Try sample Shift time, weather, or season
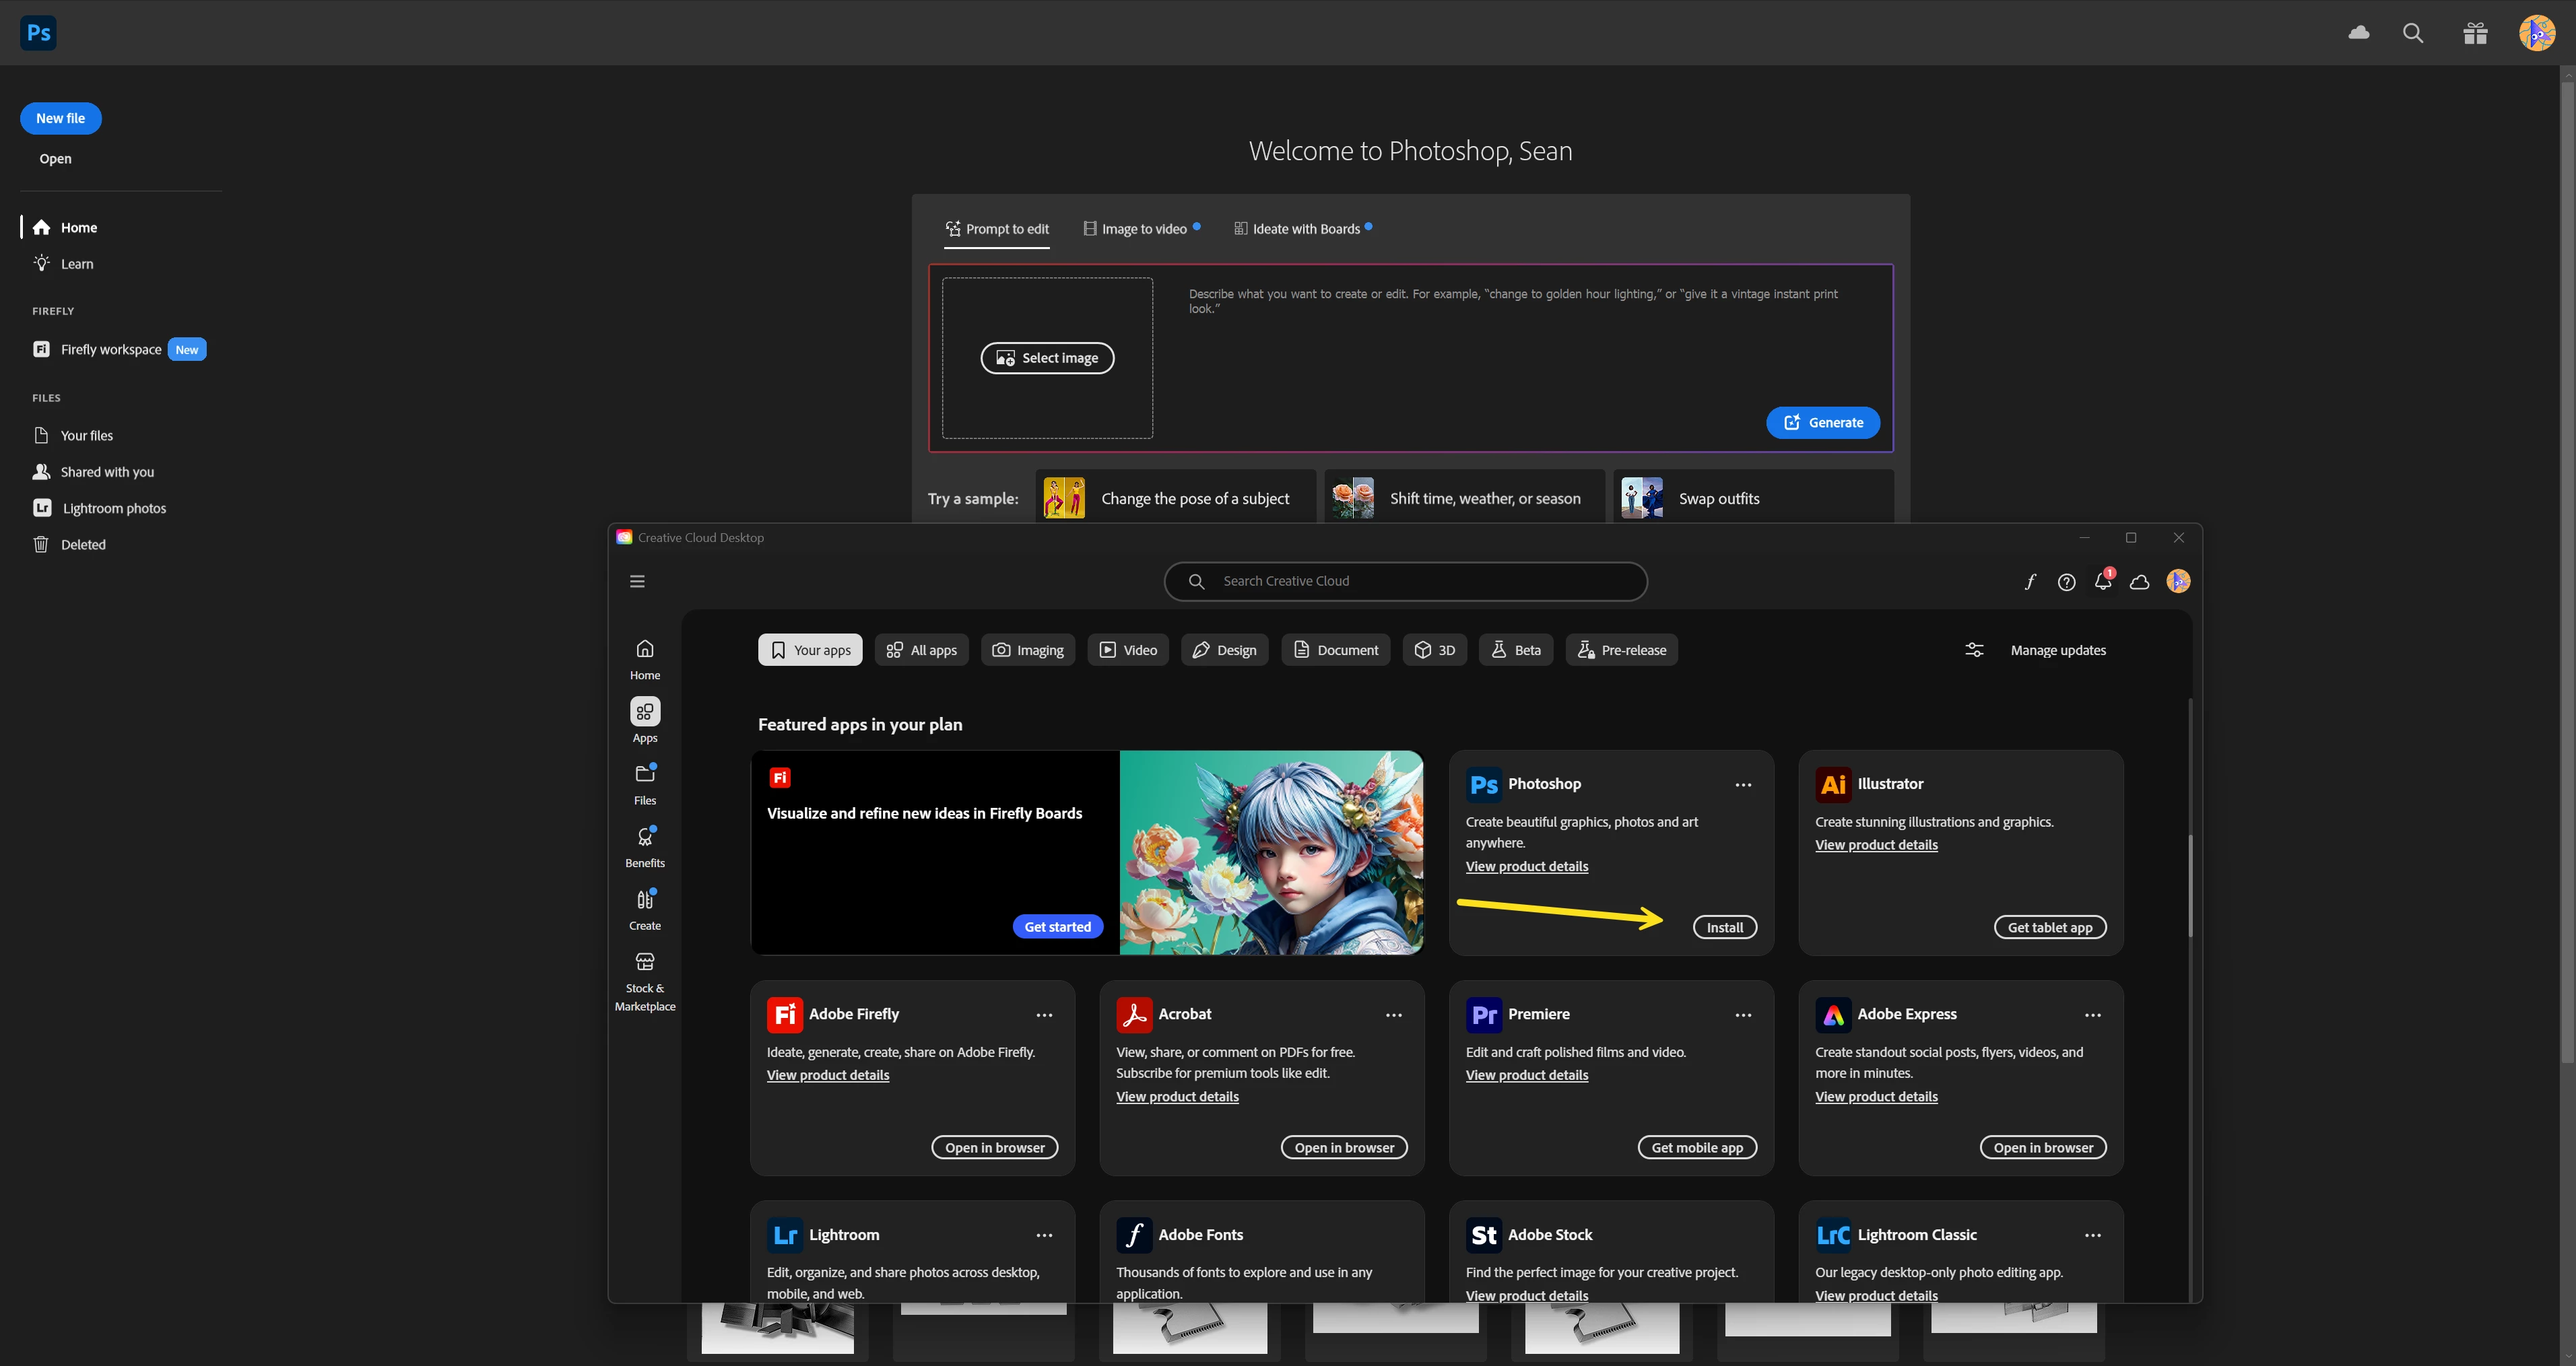 [1465, 498]
